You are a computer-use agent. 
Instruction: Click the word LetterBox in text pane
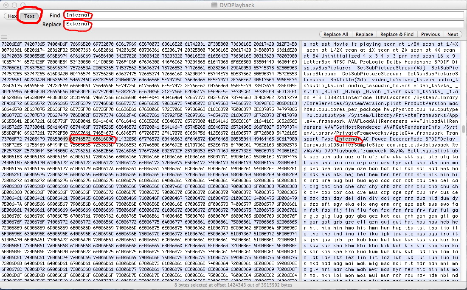pos(317,62)
